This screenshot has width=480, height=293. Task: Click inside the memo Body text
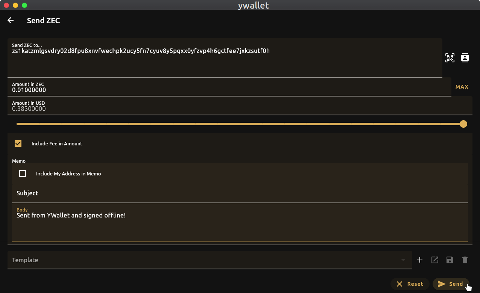pos(240,223)
